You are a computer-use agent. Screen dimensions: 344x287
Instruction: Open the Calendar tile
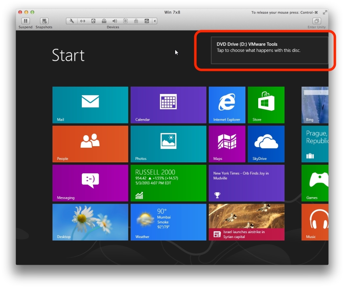click(x=168, y=105)
